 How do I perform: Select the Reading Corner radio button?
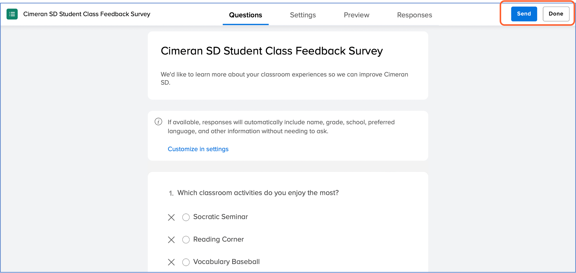186,240
